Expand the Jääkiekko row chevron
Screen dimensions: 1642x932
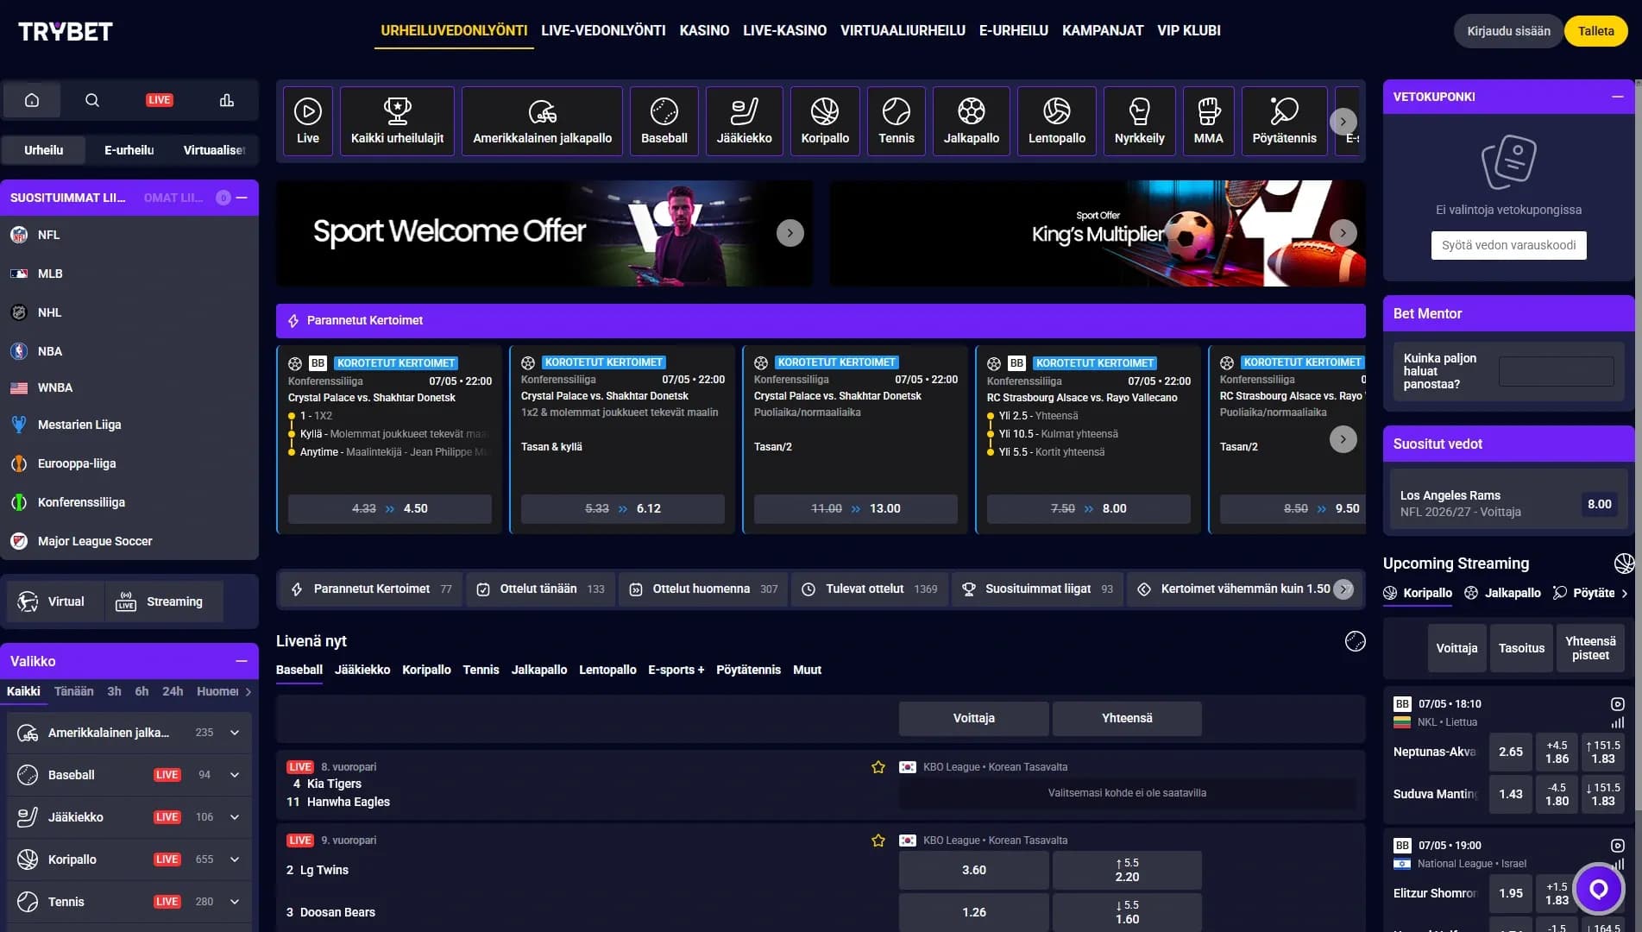pyautogui.click(x=235, y=817)
